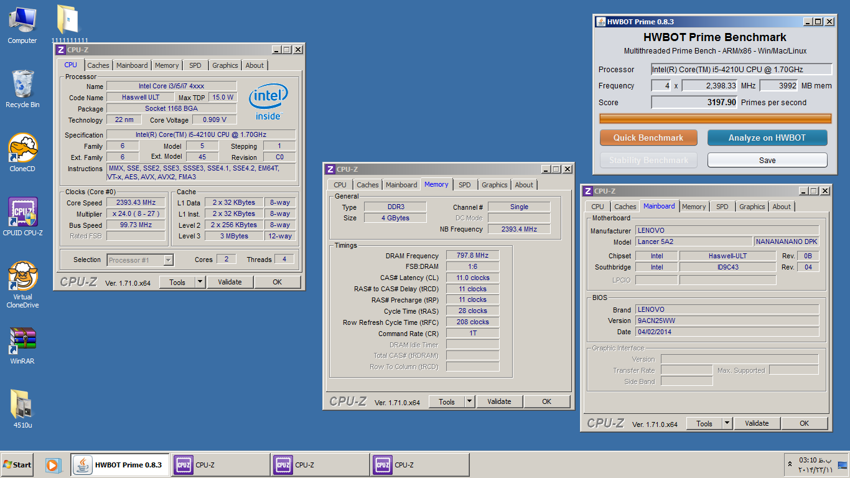Click the HWBOT Prime window Java icon
This screenshot has height=478, width=850.
tap(601, 22)
